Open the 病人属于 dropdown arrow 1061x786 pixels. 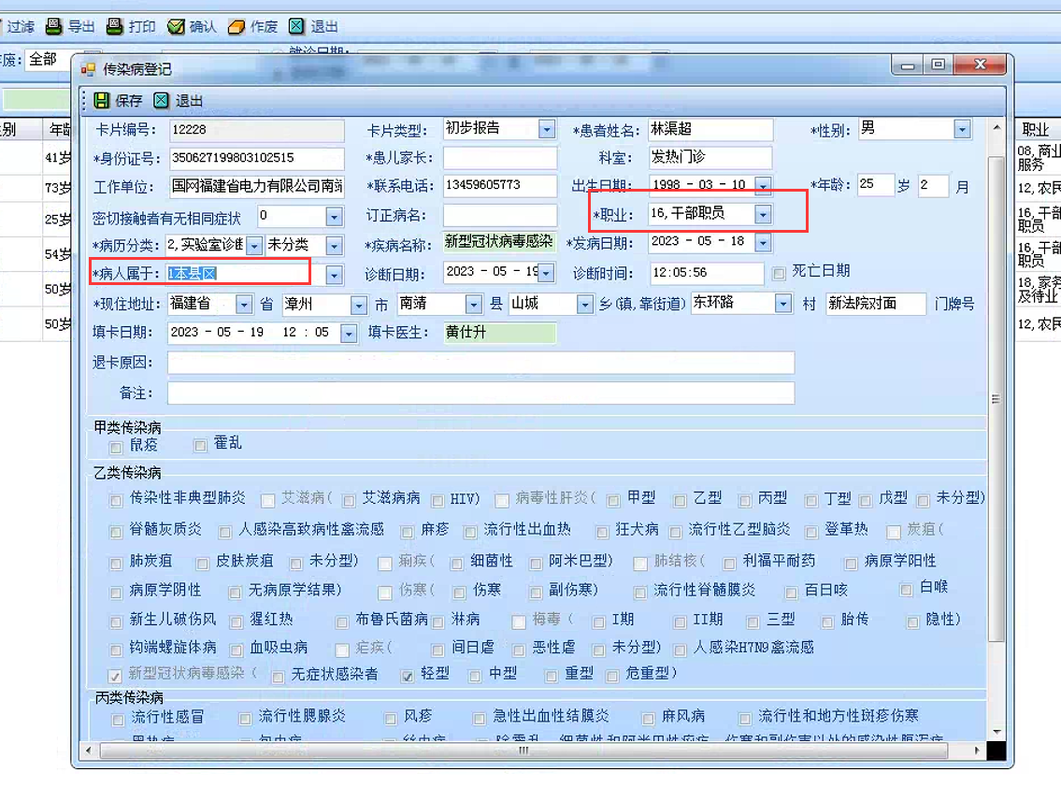click(335, 275)
